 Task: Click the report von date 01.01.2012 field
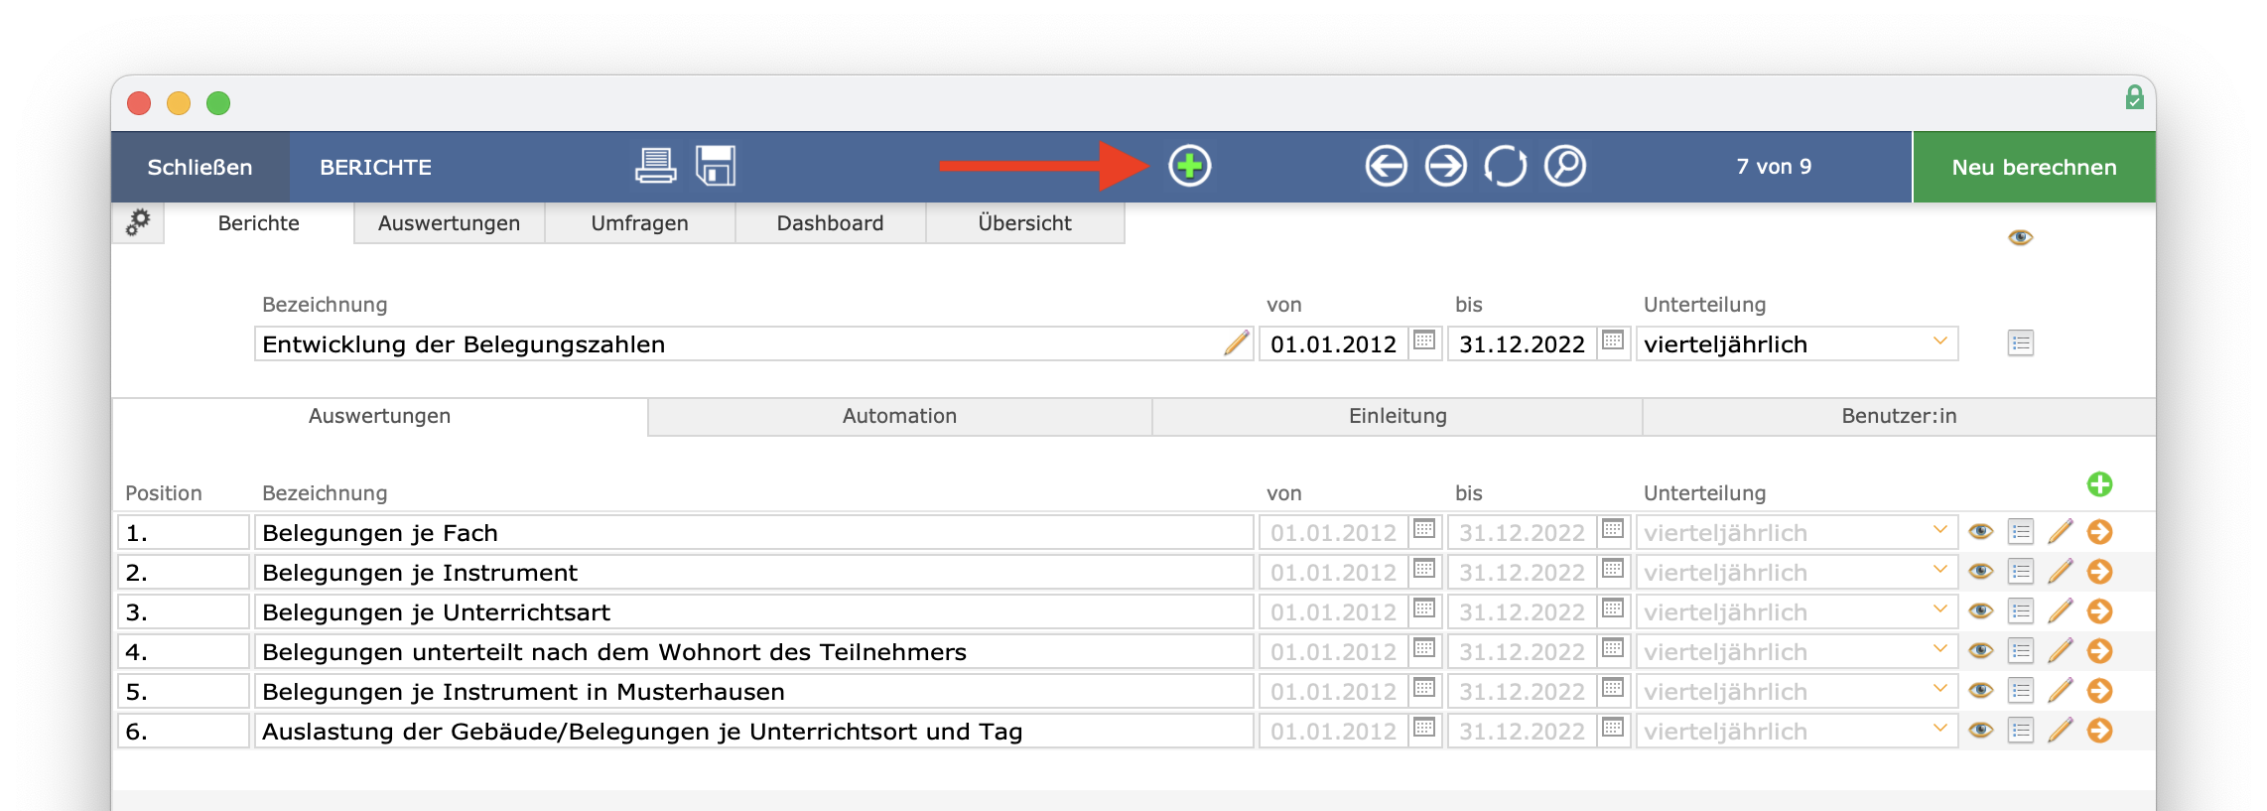(1333, 343)
